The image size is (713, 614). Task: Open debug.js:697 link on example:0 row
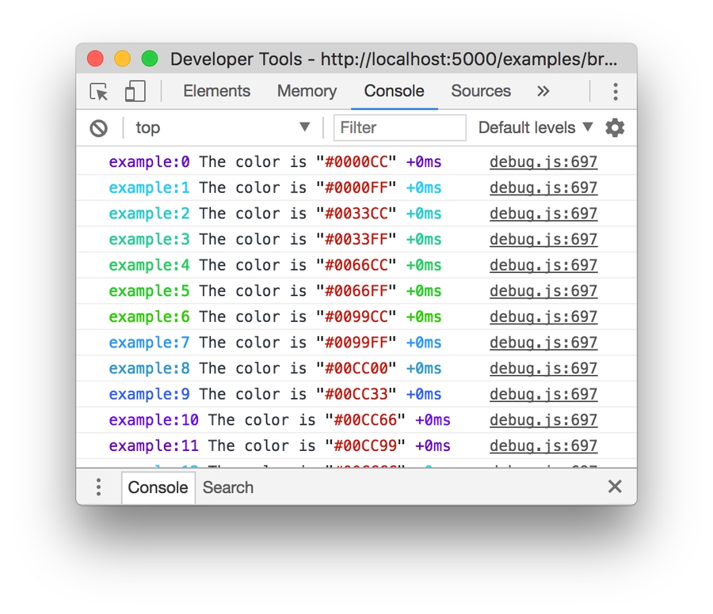click(x=543, y=162)
